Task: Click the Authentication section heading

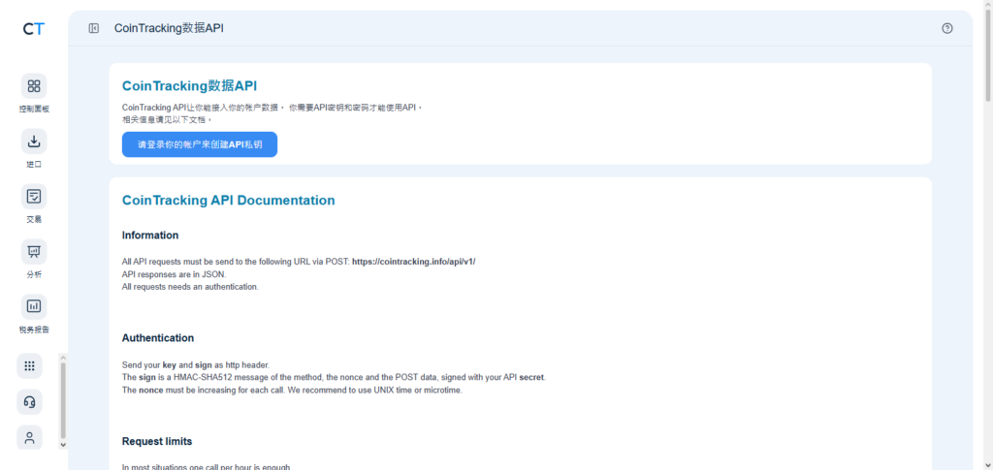Action: click(158, 338)
